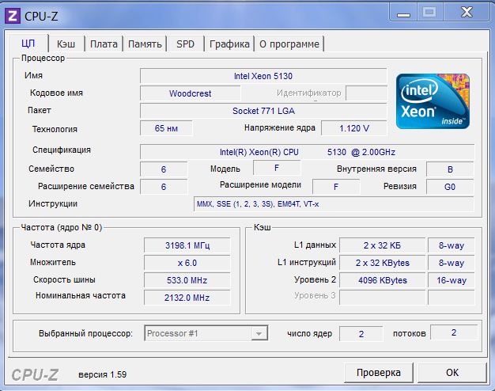Screen dimensions: 495x391
Task: Click the Спецификация label
Action: 62,150
